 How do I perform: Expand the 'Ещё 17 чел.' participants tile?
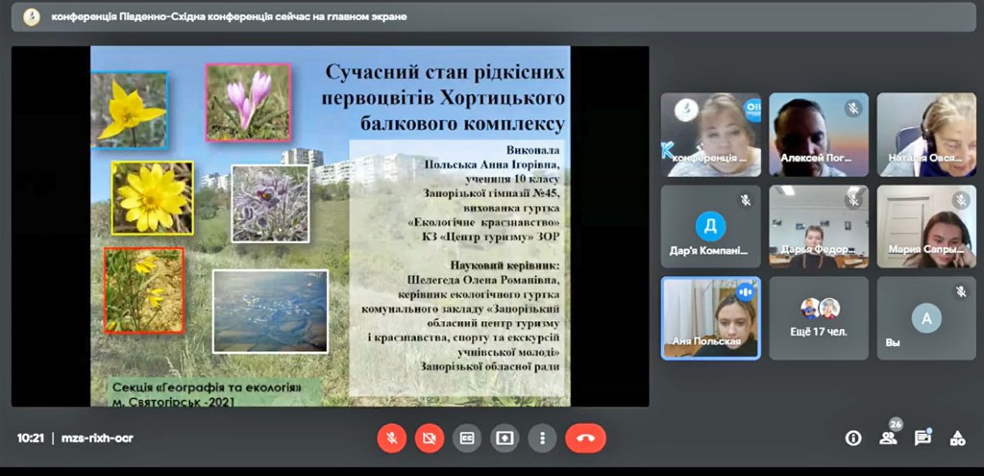coord(819,318)
